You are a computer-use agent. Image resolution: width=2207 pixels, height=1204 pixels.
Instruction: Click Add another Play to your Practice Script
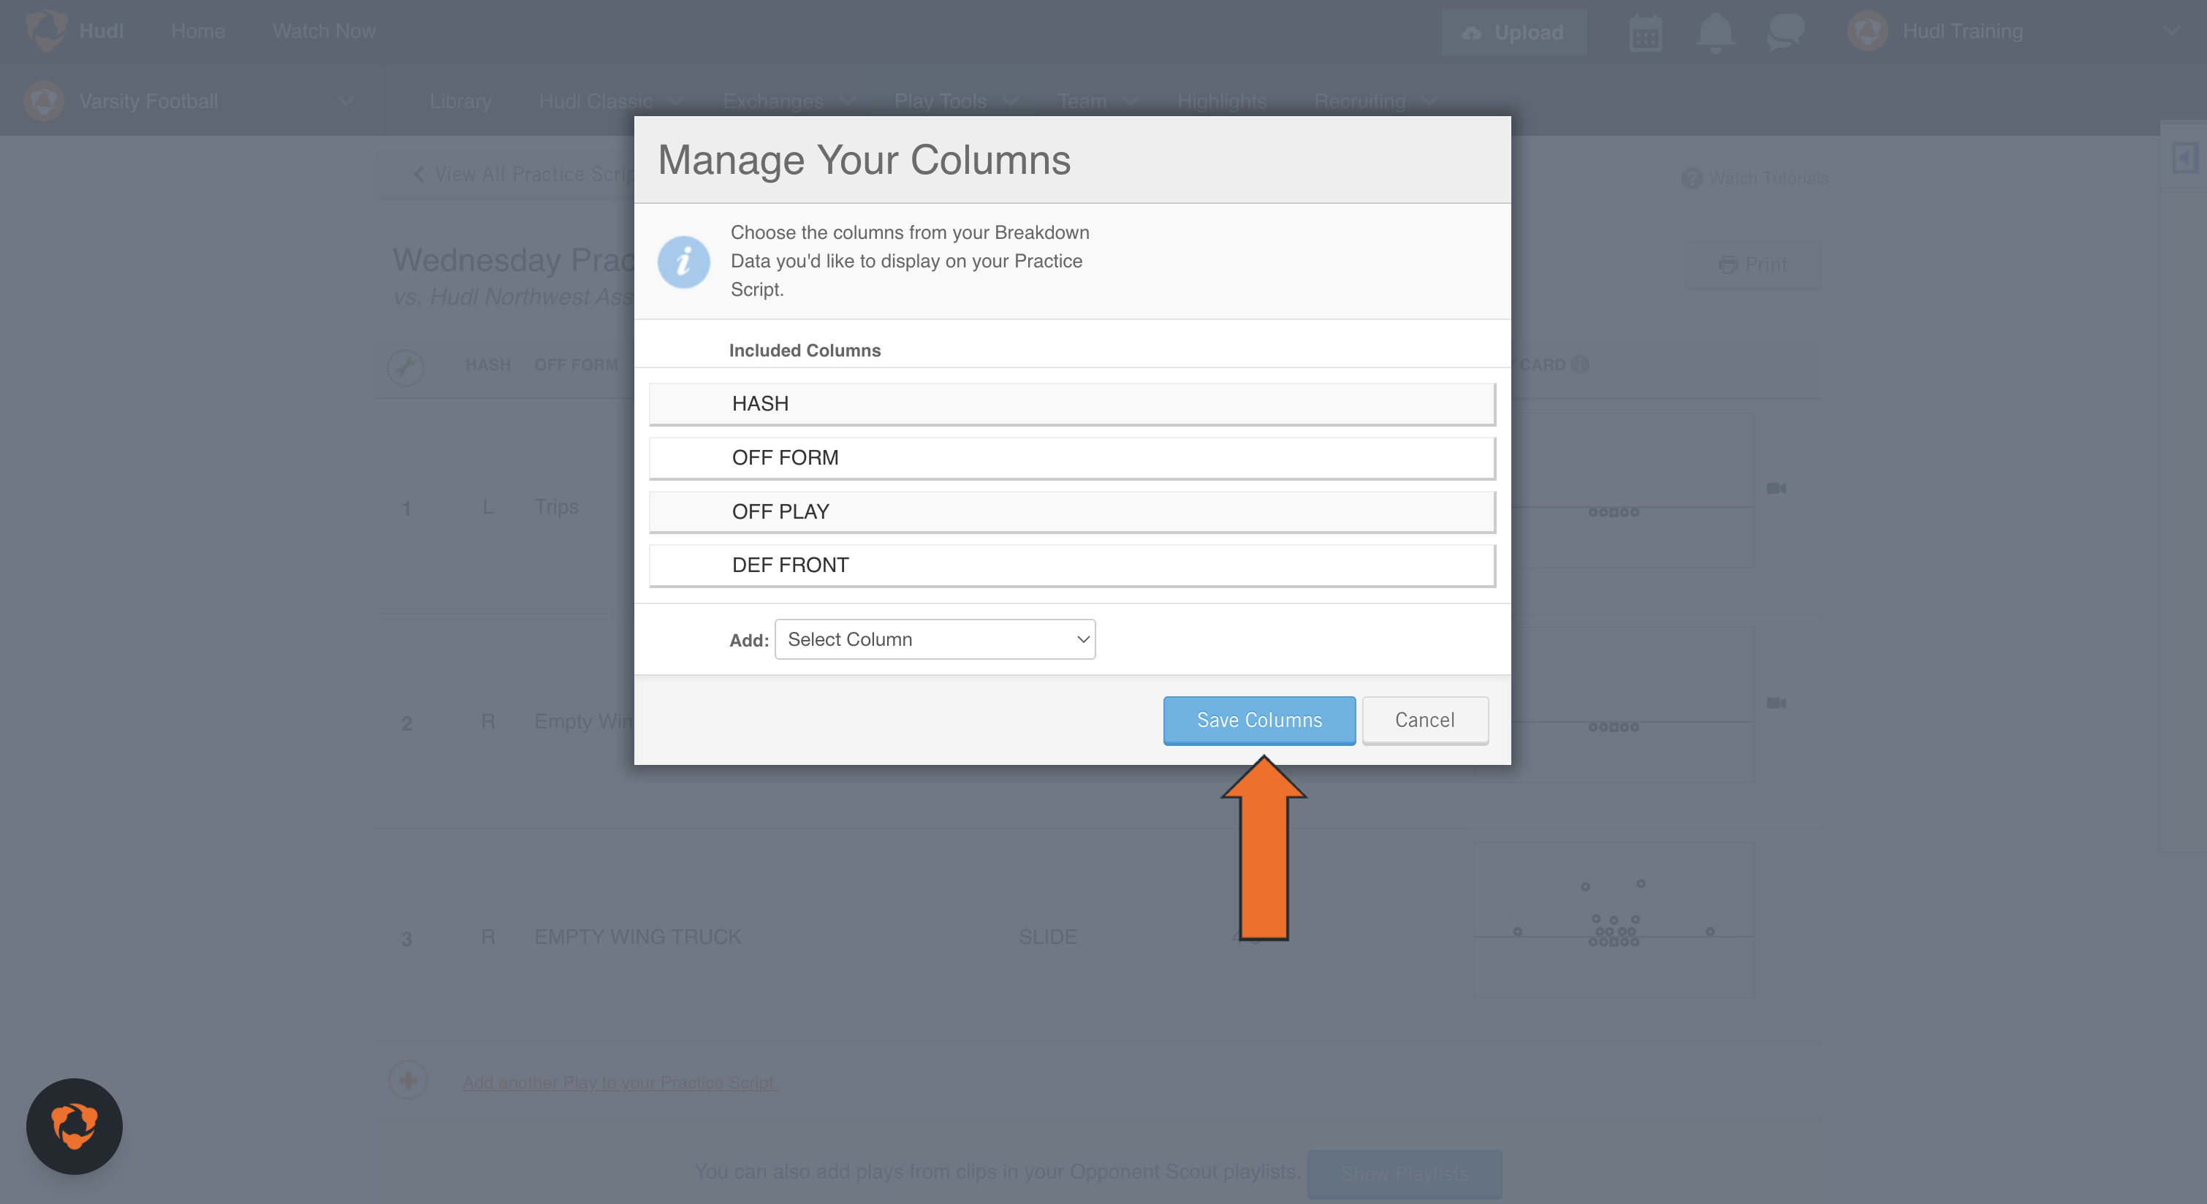click(x=620, y=1083)
